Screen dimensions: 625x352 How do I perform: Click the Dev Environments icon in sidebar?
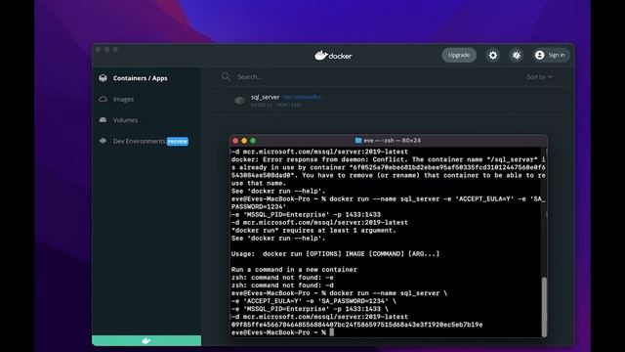pyautogui.click(x=103, y=141)
